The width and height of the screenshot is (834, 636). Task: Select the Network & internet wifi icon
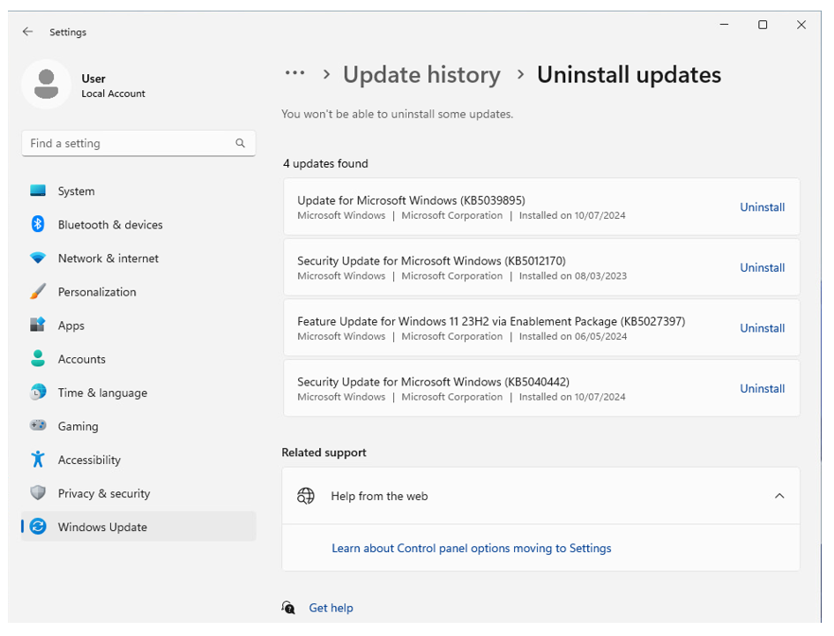[x=38, y=258]
